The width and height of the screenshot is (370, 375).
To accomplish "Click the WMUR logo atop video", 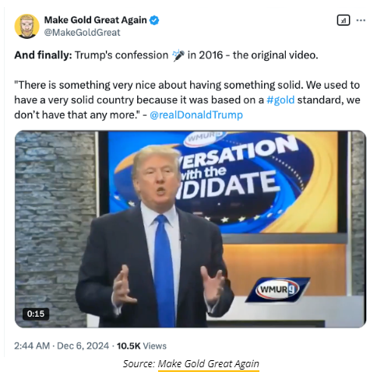I will coord(205,137).
